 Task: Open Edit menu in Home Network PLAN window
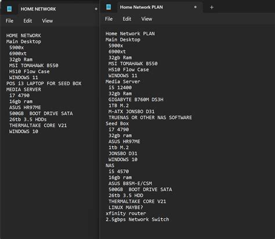tap(127, 19)
